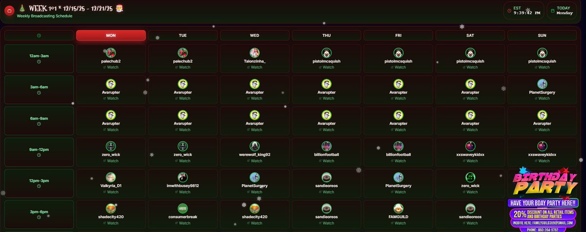Click sandieoreos avatar in Saturday 3pm-6pm
Viewport: 586px width, 232px height.
point(470,208)
